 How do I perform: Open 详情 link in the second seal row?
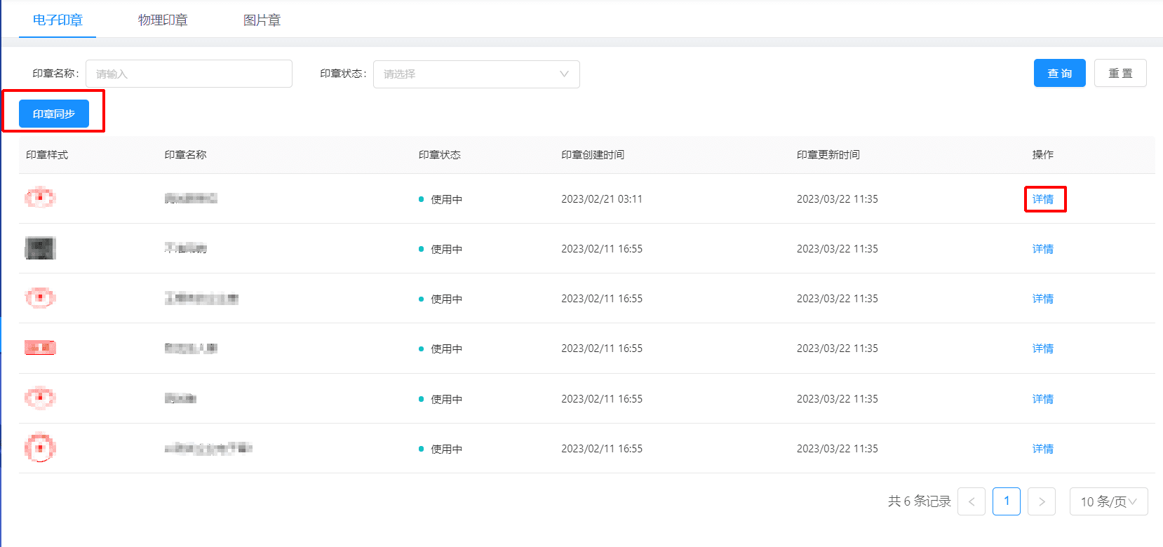tap(1043, 249)
